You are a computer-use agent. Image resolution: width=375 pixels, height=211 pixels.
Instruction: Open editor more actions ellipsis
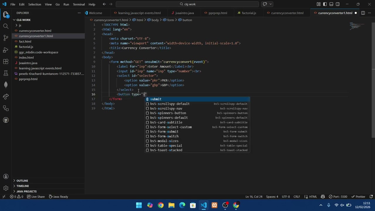point(369,13)
